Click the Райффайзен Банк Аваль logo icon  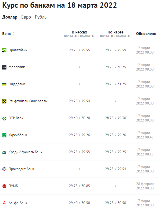(x=4, y=101)
